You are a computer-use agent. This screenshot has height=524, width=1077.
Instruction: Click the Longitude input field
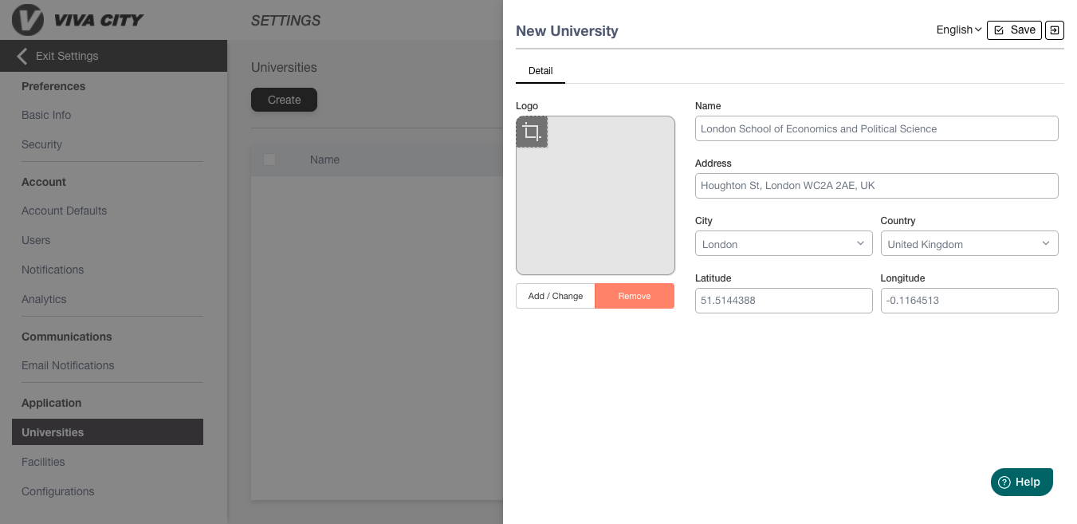tap(969, 301)
